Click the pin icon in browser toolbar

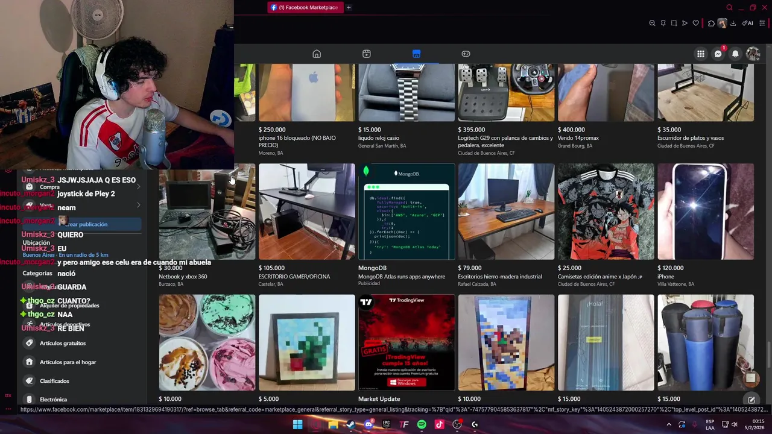[663, 24]
